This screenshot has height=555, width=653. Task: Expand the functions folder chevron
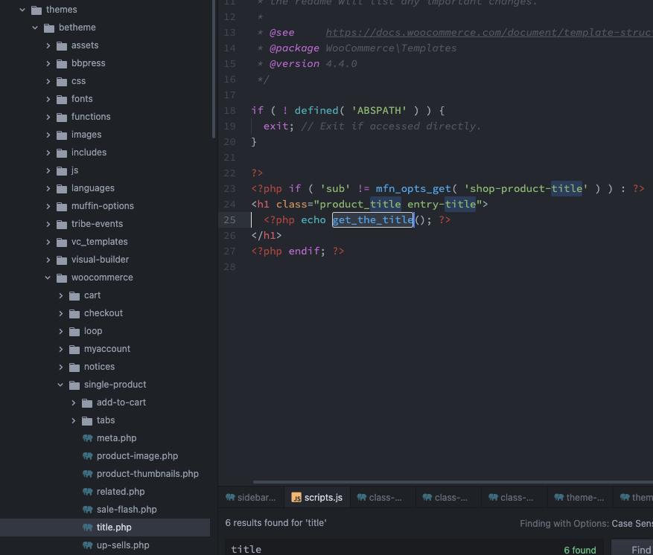[48, 117]
